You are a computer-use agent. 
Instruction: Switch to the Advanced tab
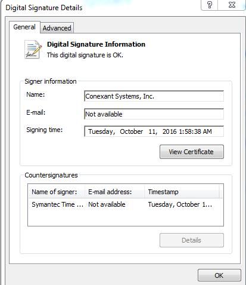pyautogui.click(x=57, y=28)
